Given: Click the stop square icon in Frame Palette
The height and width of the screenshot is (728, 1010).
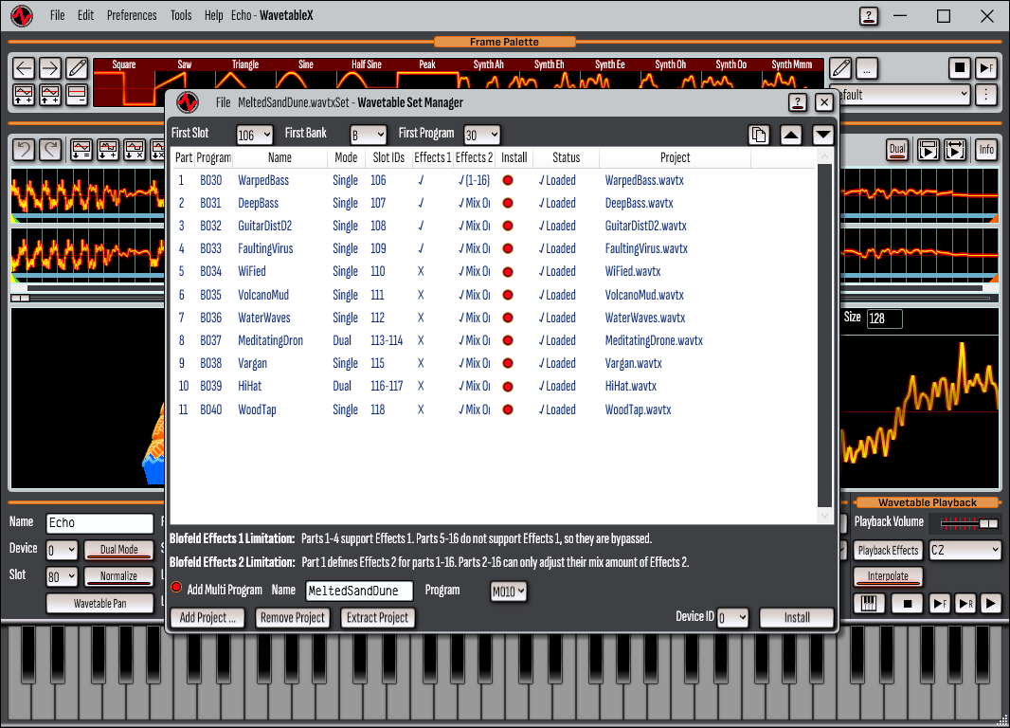Looking at the screenshot, I should (959, 67).
